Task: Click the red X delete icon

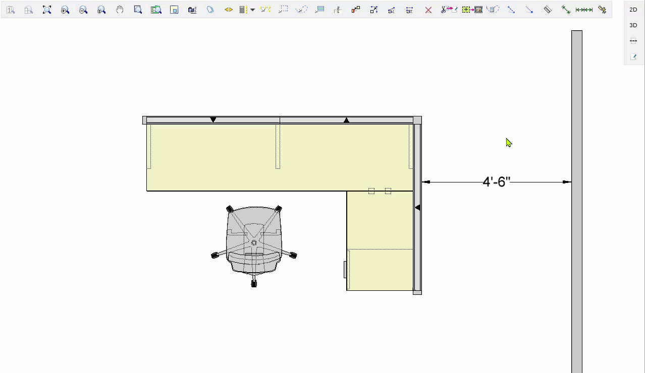Action: 428,10
